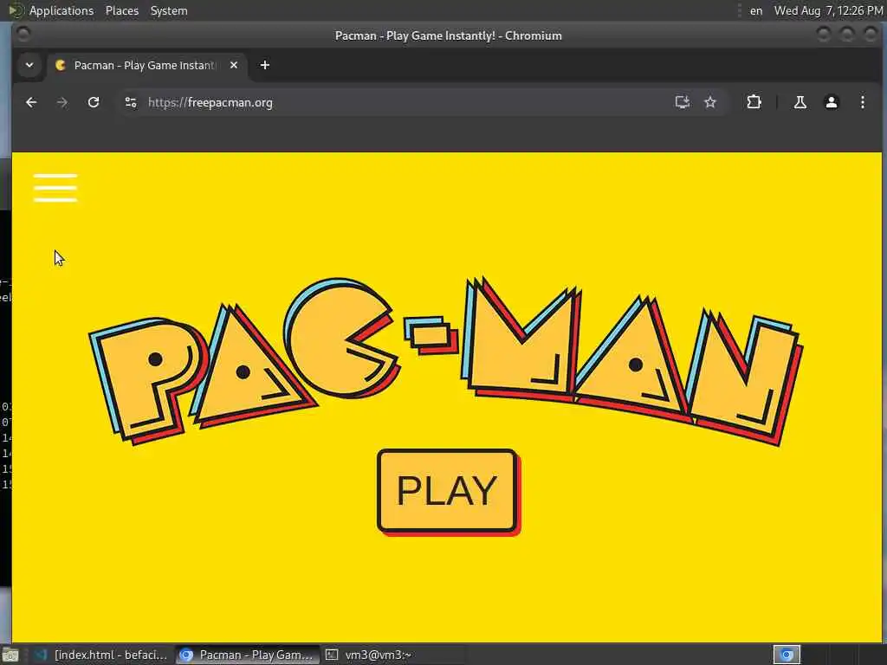Click the workspace switcher icon in bottom panel

tap(787, 655)
